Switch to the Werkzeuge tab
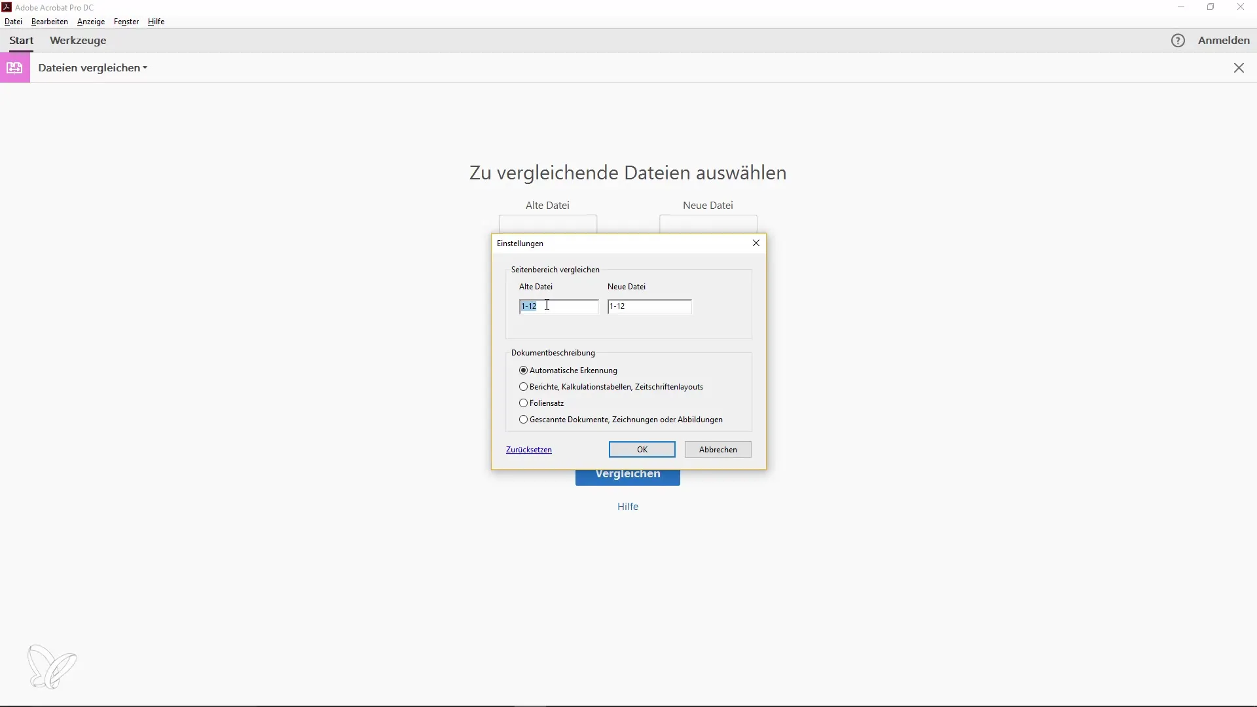The width and height of the screenshot is (1257, 707). point(78,41)
